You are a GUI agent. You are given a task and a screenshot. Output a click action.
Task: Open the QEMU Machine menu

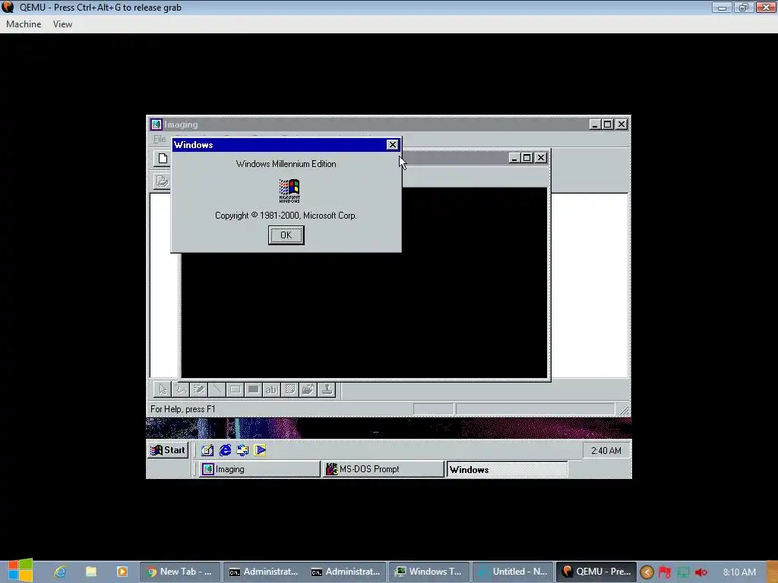(24, 24)
